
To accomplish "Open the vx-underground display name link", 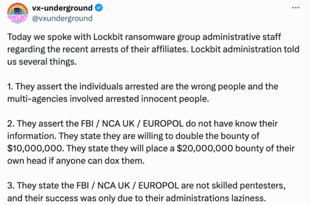I will [62, 8].
